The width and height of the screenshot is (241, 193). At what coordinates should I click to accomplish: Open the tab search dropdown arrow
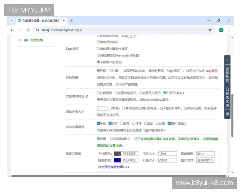(12, 21)
